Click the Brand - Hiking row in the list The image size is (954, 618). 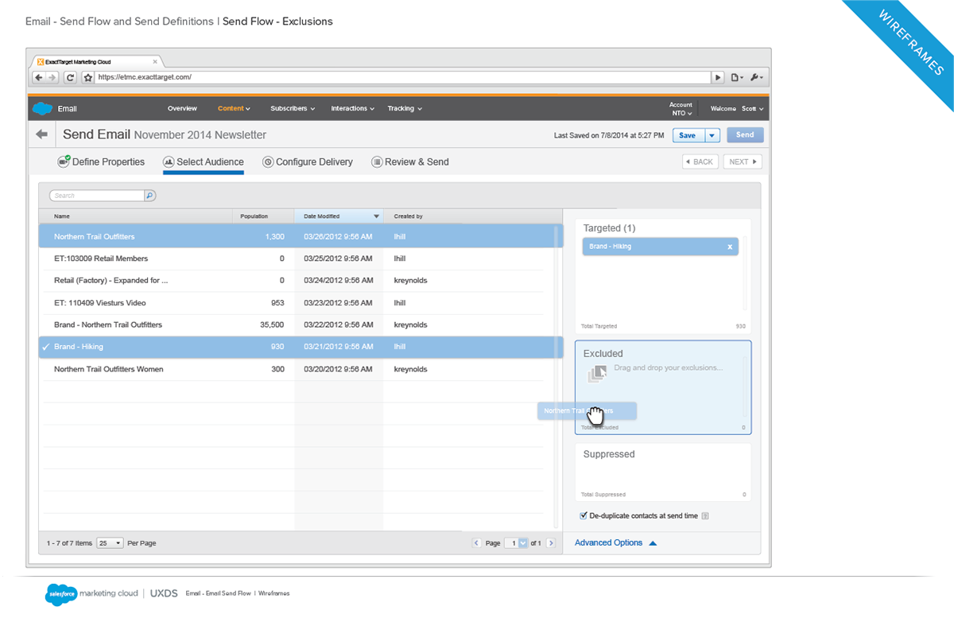coord(300,347)
